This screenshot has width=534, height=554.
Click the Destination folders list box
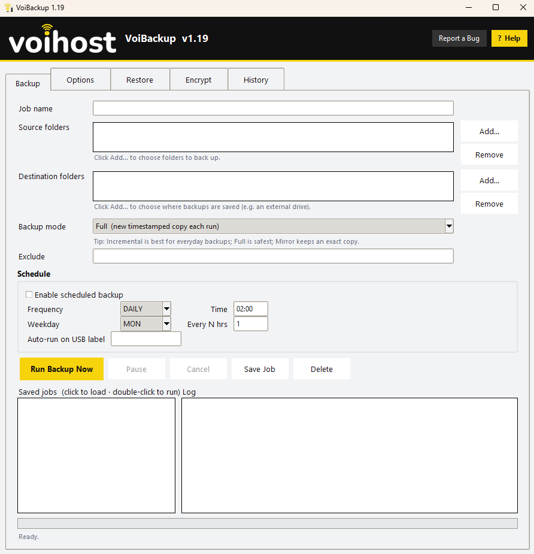(273, 186)
